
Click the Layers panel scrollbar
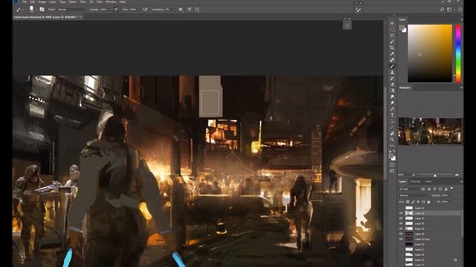pyautogui.click(x=462, y=224)
